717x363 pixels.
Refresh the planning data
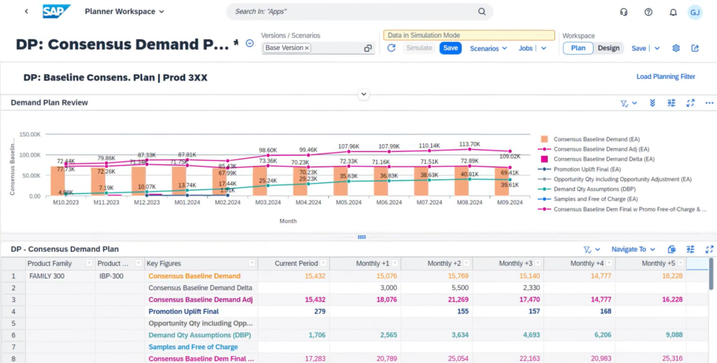(x=391, y=48)
